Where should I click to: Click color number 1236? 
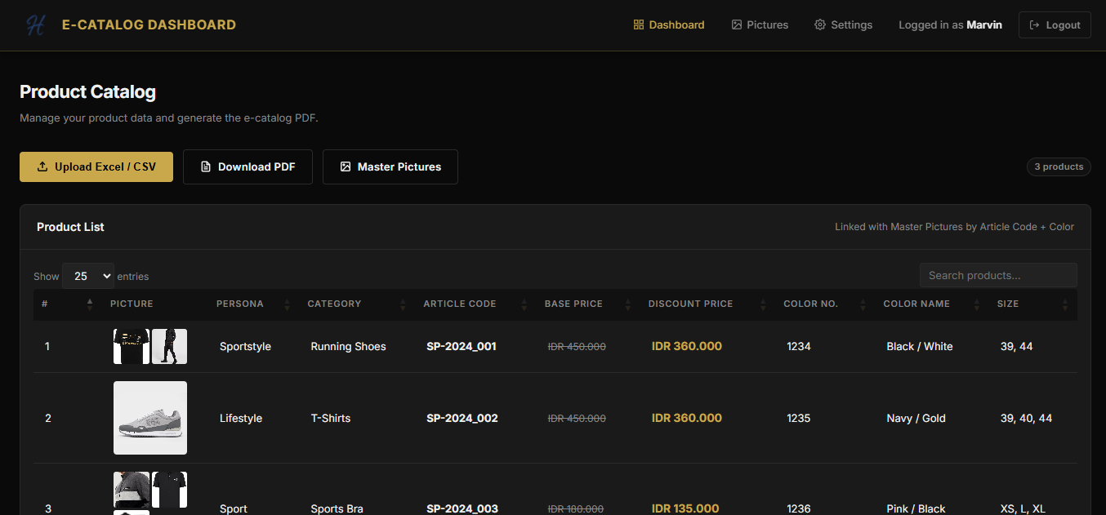click(x=799, y=508)
